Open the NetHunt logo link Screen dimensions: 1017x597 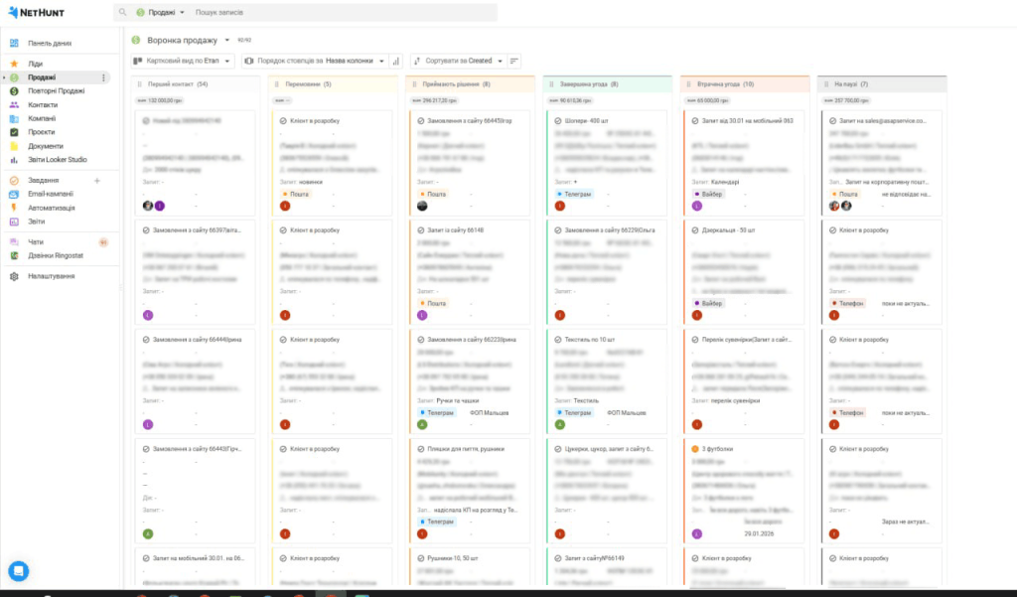click(35, 12)
